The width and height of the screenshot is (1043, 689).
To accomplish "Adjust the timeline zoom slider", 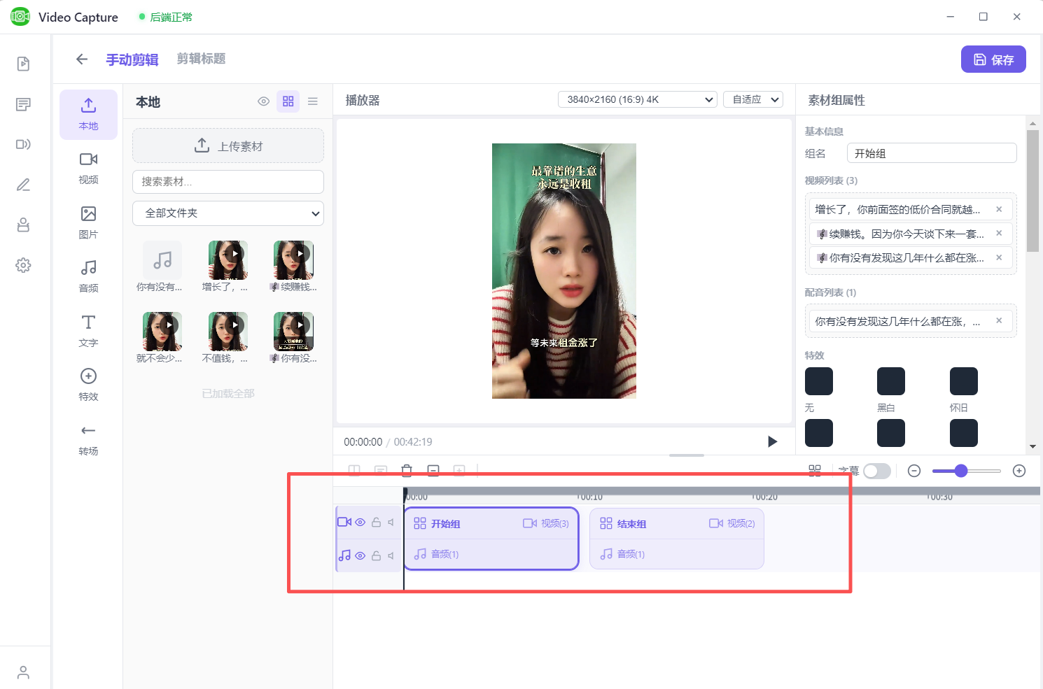I will 967,471.
